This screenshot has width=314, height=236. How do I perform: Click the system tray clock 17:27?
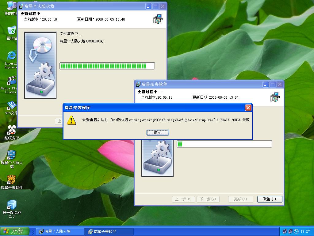point(305,231)
